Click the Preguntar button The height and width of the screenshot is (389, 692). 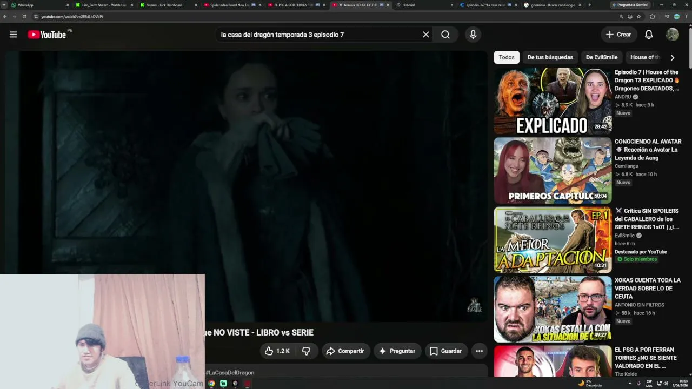tap(397, 351)
